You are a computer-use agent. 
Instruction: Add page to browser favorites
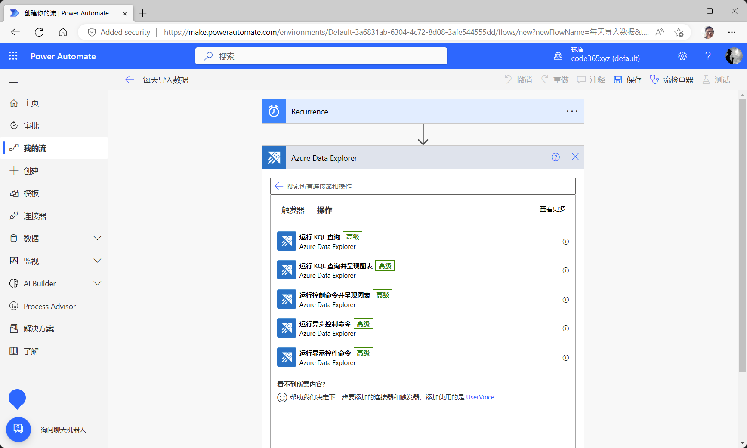click(x=679, y=32)
